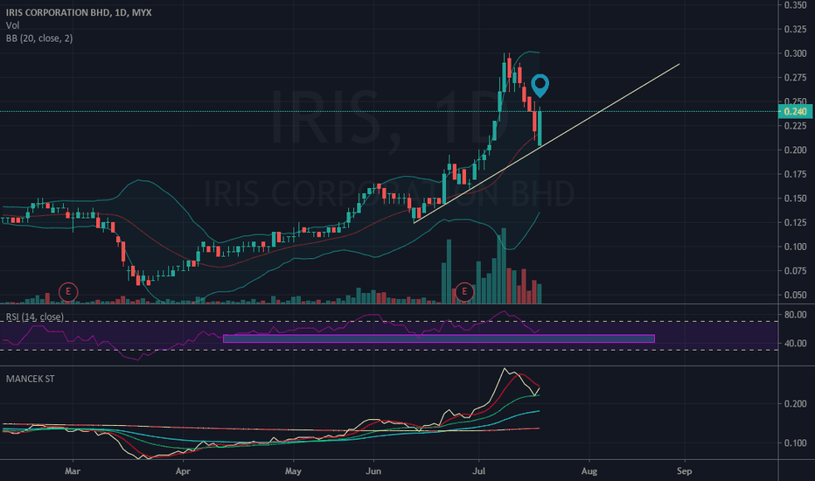Click the Sep date axis label

pos(685,471)
